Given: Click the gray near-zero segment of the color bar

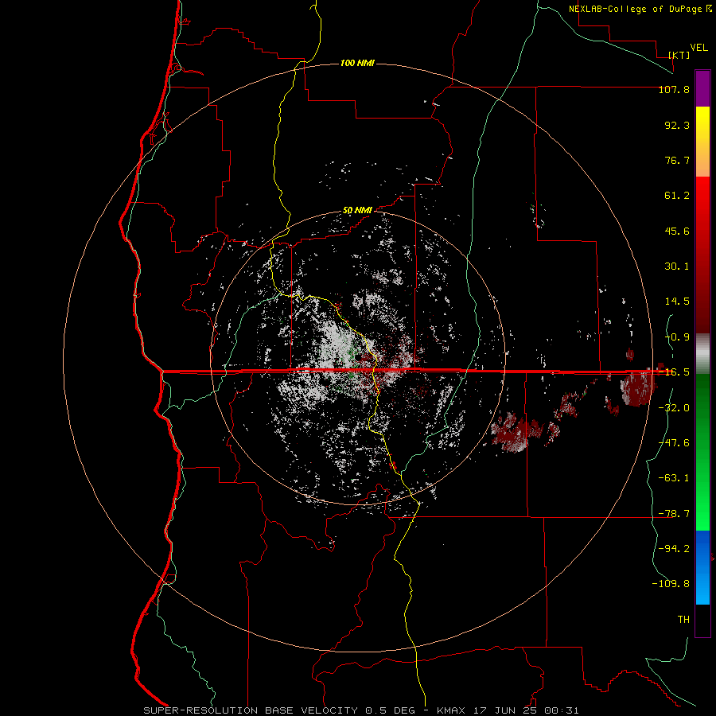Looking at the screenshot, I should click(702, 354).
